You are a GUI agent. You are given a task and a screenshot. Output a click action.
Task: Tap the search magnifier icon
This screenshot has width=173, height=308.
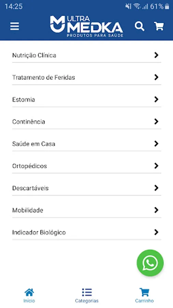(x=139, y=26)
